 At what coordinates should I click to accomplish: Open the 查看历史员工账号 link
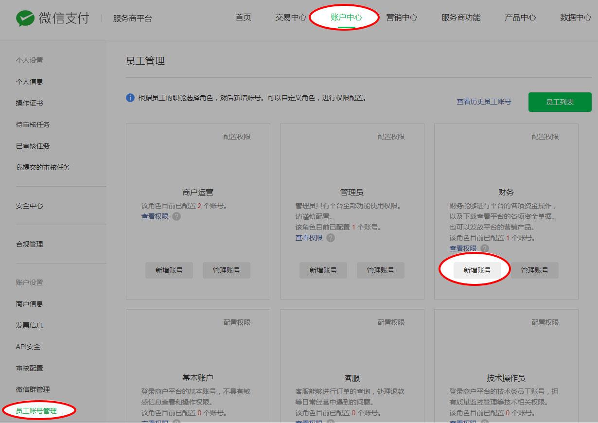click(484, 102)
